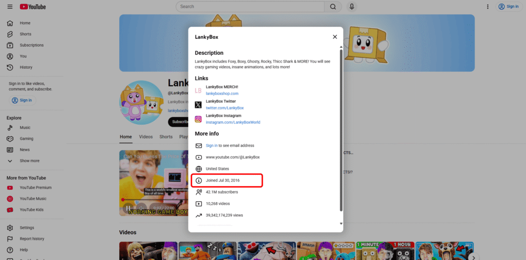Viewport: 526px width, 260px height.
Task: Click the Instagram icon
Action: click(198, 119)
